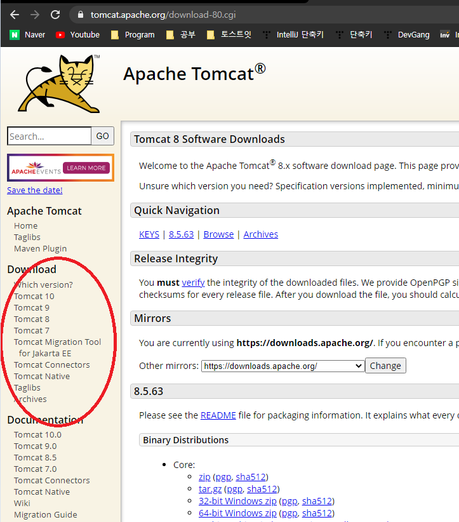Open Tomcat Connectors under Download
The image size is (459, 522).
point(52,365)
